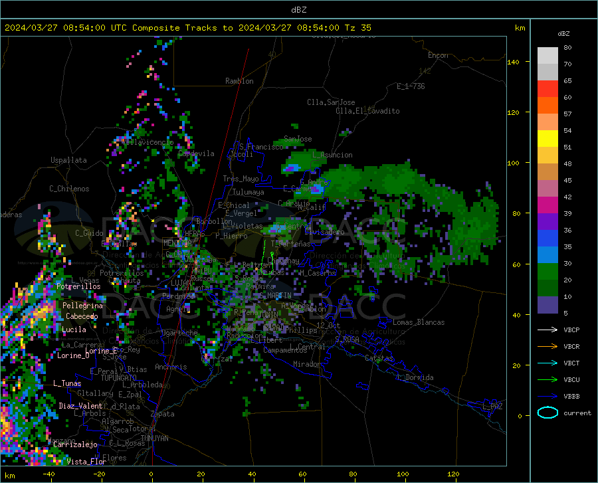Click the SanJose map label near green echo
The image size is (598, 483).
click(298, 139)
